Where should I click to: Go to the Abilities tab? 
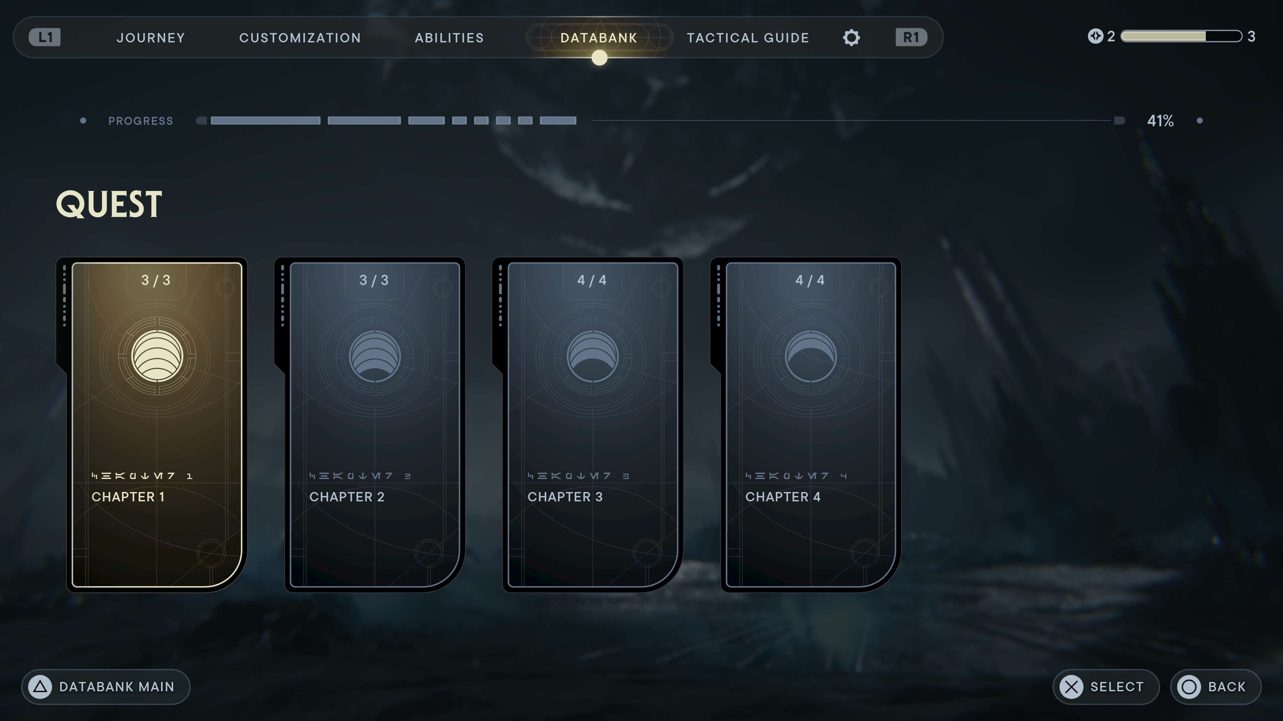point(449,38)
